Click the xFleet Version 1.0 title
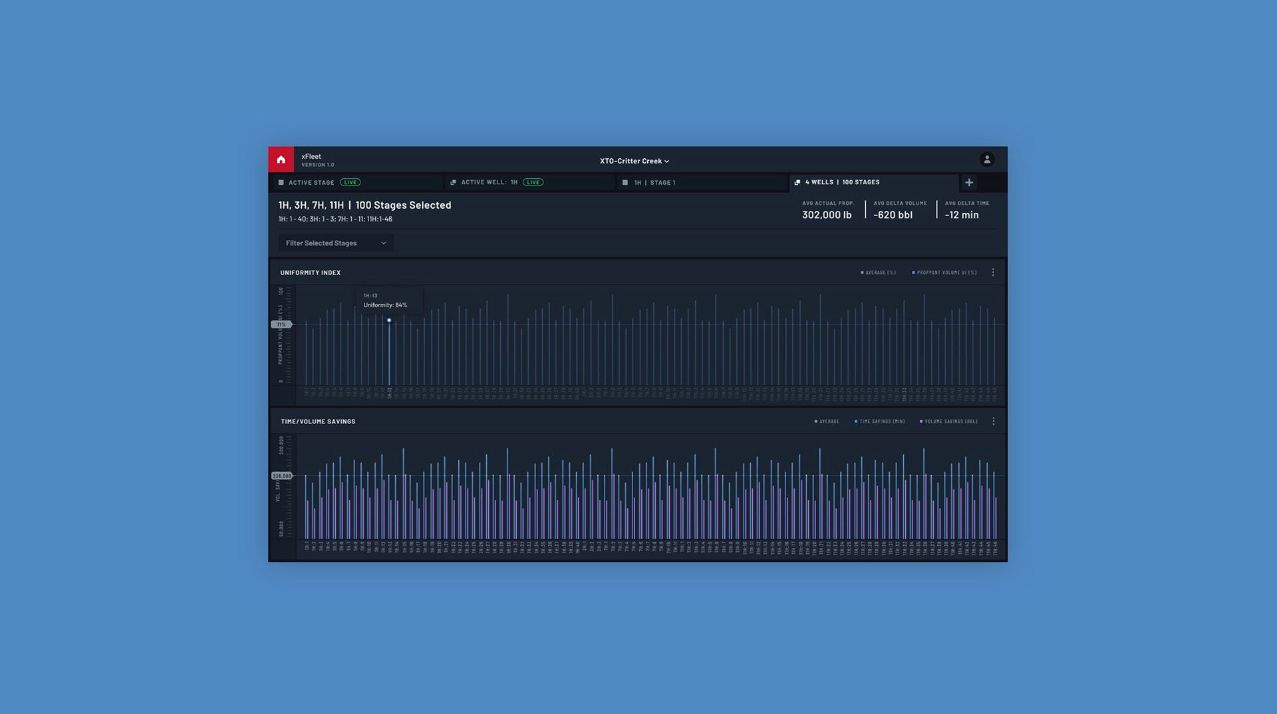The image size is (1277, 714). click(318, 160)
